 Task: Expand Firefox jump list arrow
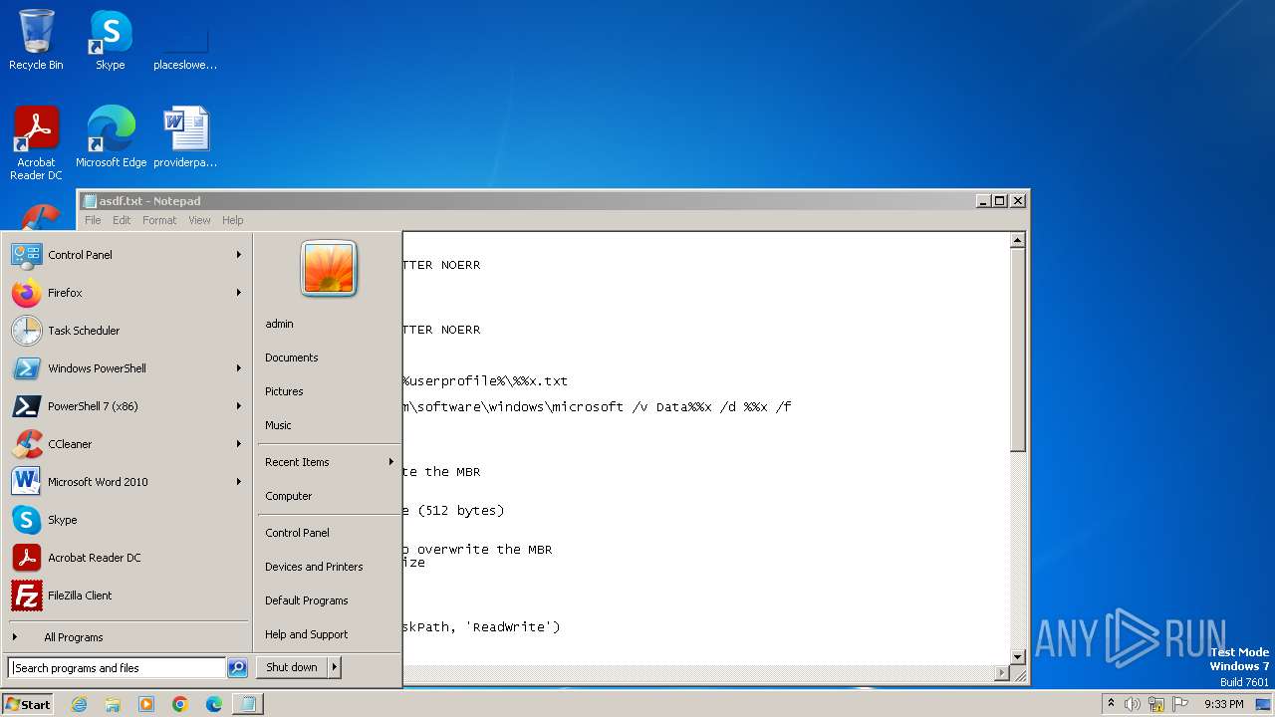(x=239, y=293)
